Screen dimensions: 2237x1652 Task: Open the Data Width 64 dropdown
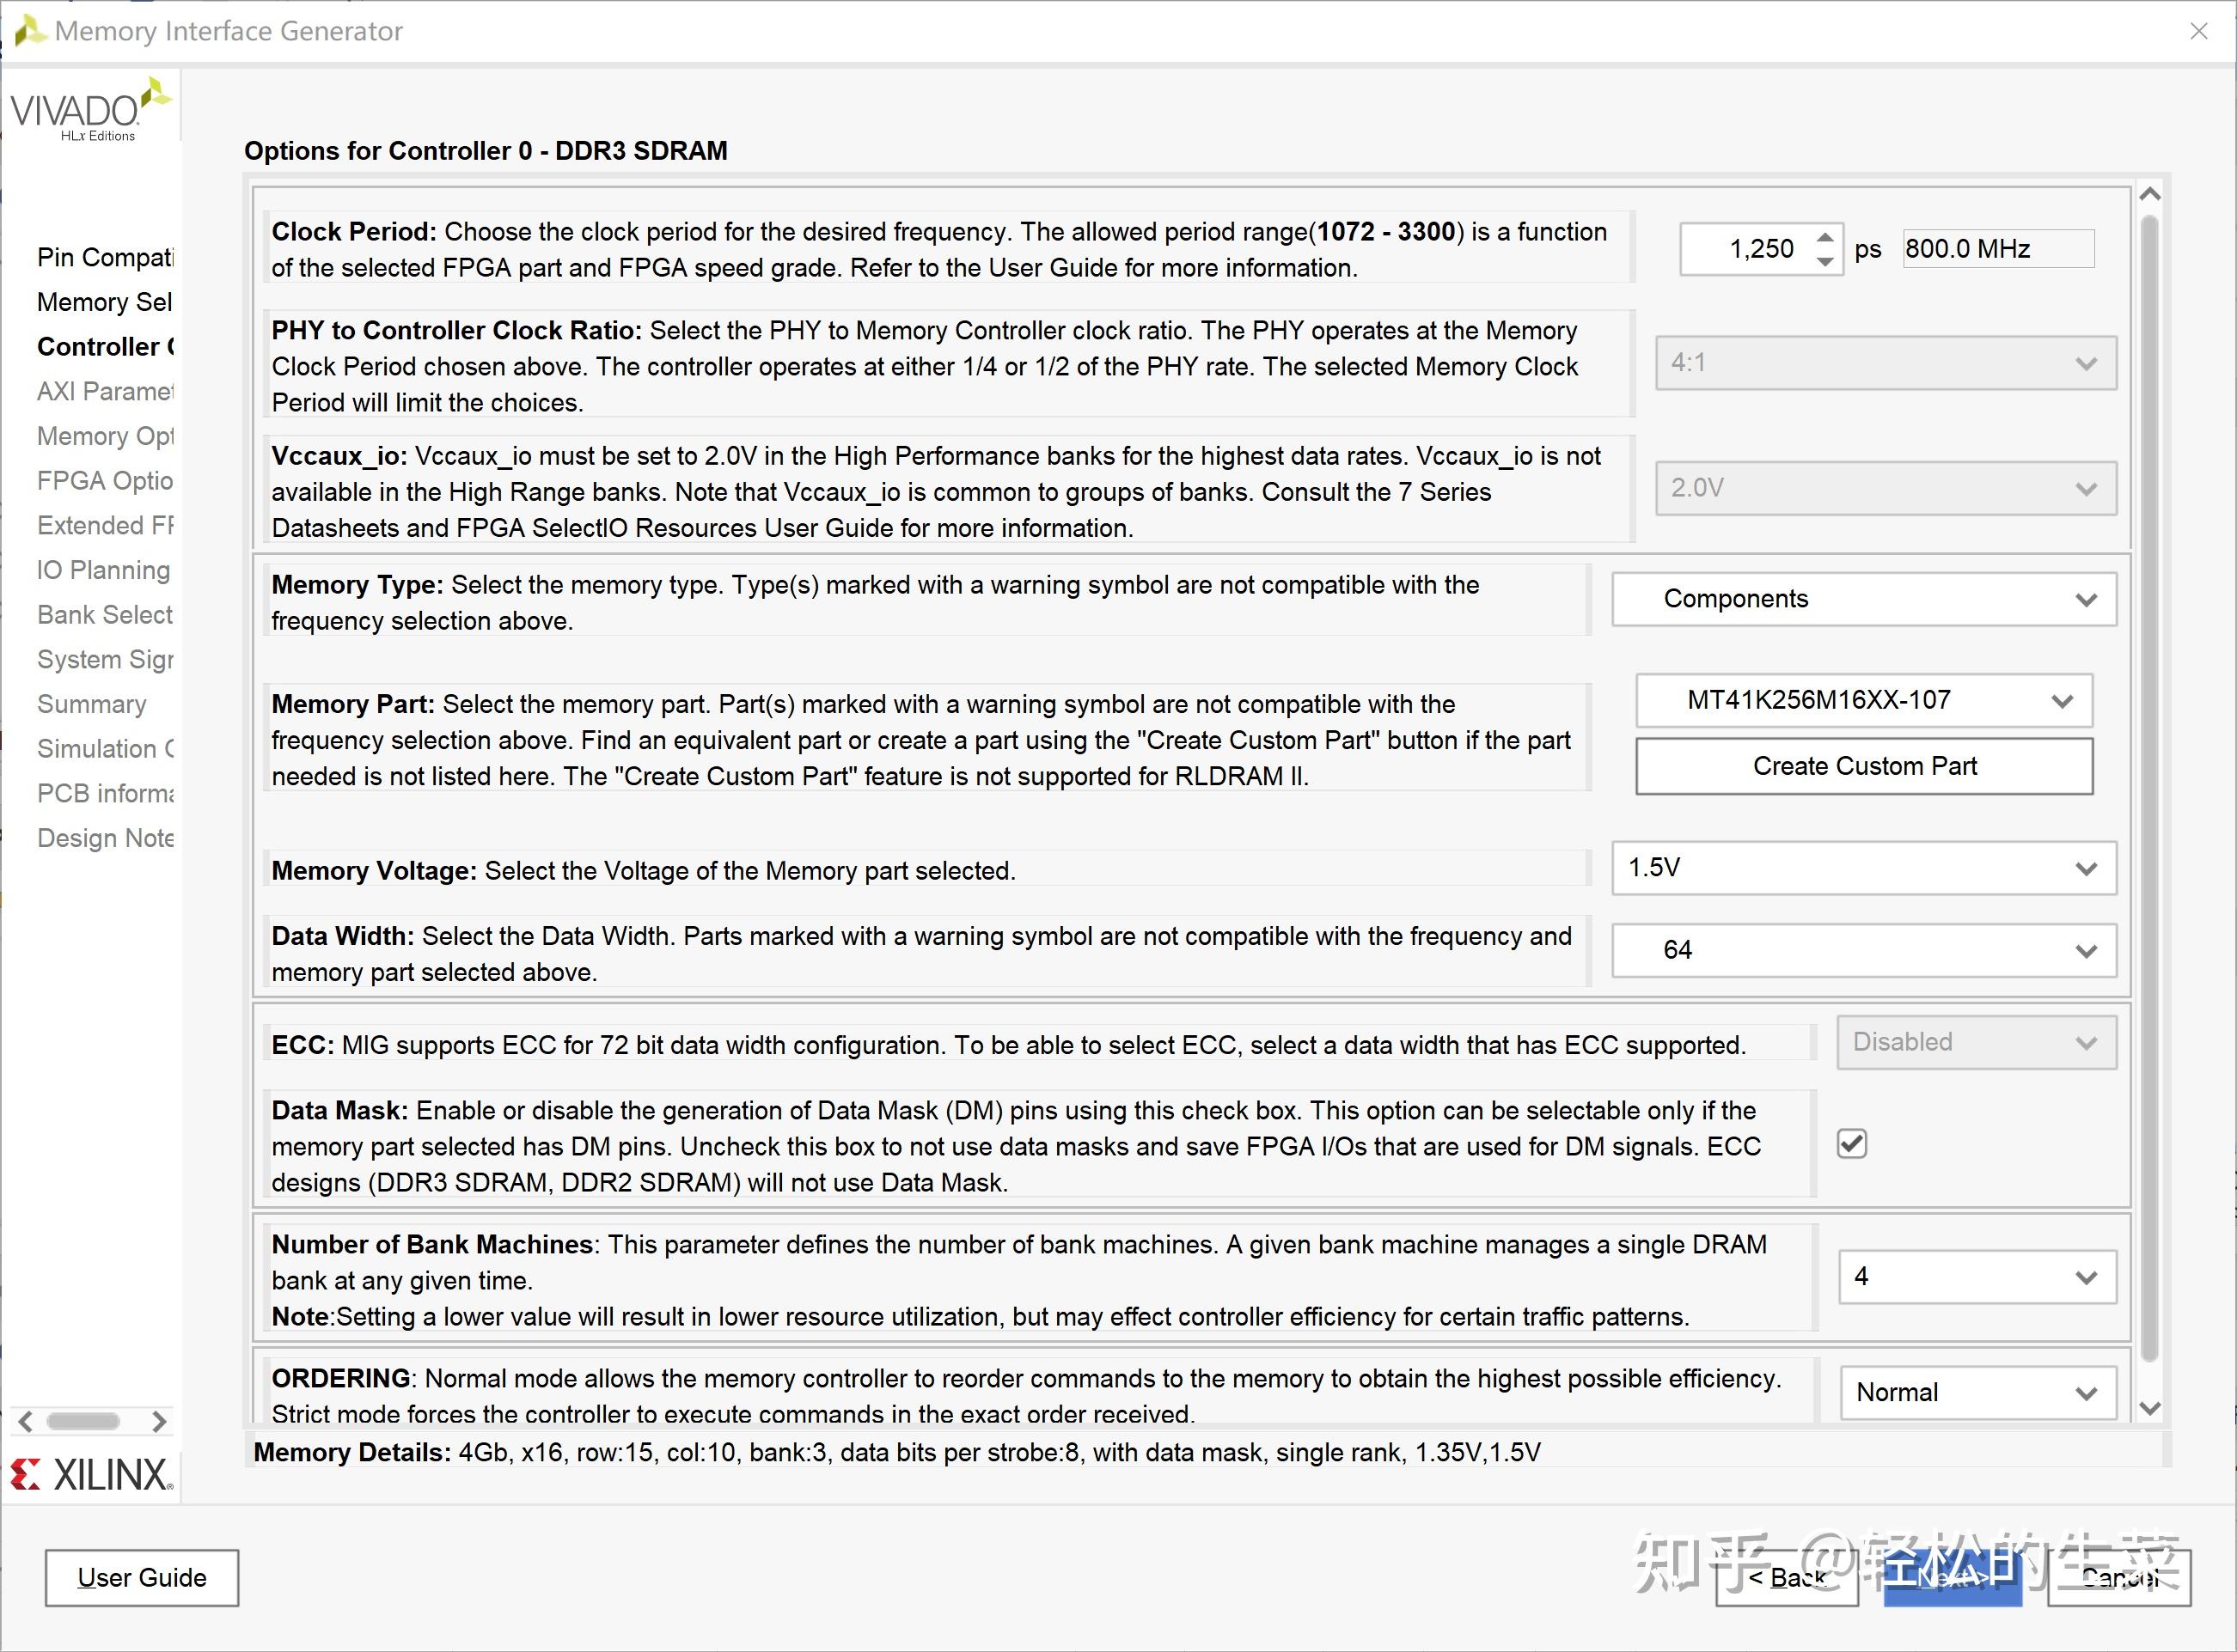1864,950
